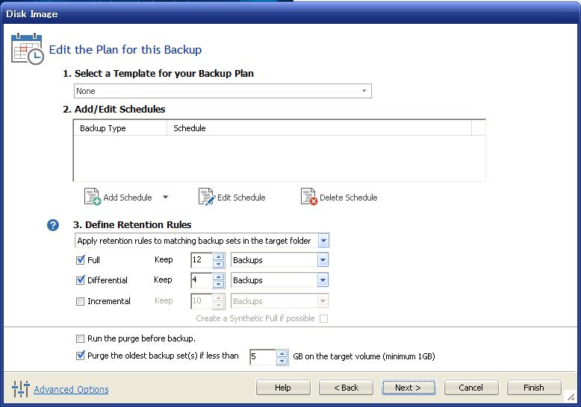Click the Schedule column header
This screenshot has height=407, width=581.
pos(319,128)
